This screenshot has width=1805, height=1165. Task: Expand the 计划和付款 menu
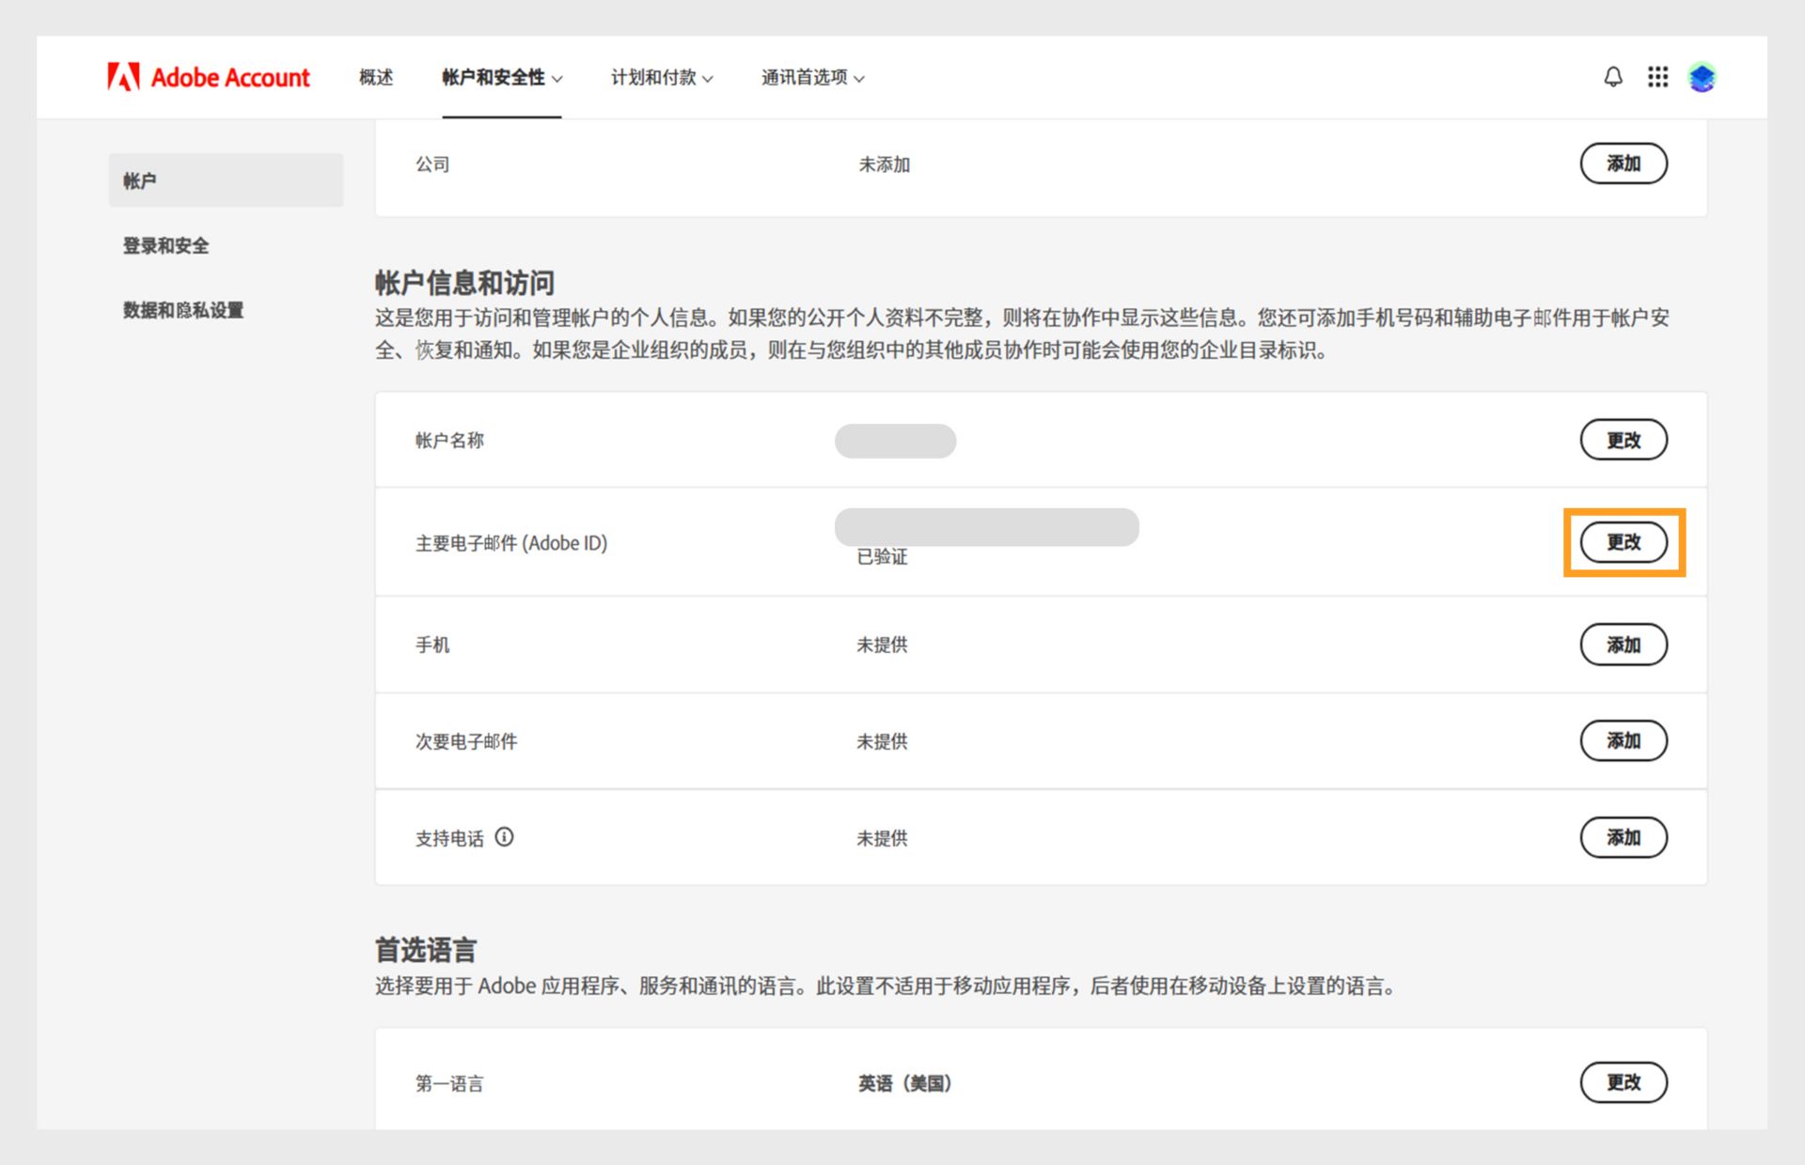click(x=662, y=77)
